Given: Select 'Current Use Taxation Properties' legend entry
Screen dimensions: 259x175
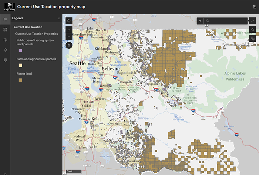Looking at the screenshot, I should coord(37,34).
